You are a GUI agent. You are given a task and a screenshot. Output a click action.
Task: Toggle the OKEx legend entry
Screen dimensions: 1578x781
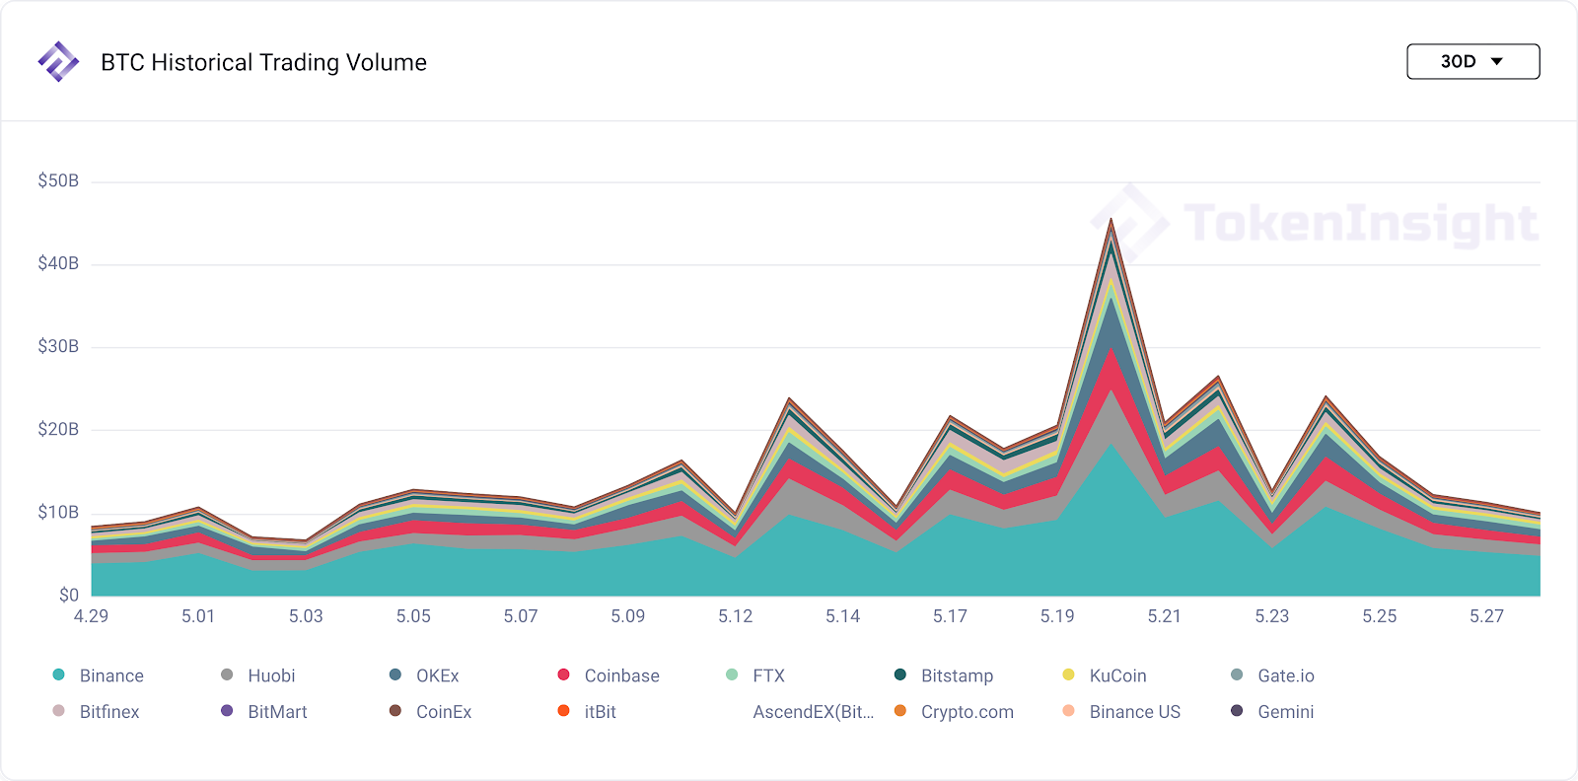click(424, 675)
